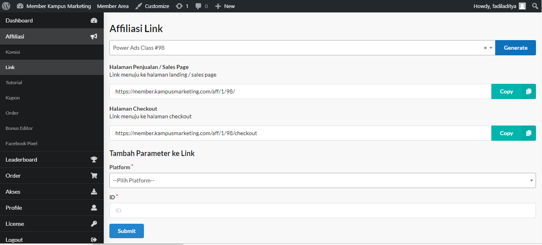The image size is (542, 245).
Task: Click the clipboard icon beside checkout link
Action: point(529,133)
